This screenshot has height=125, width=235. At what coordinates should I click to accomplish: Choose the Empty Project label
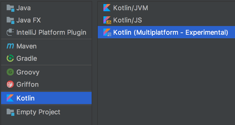[x=38, y=112]
